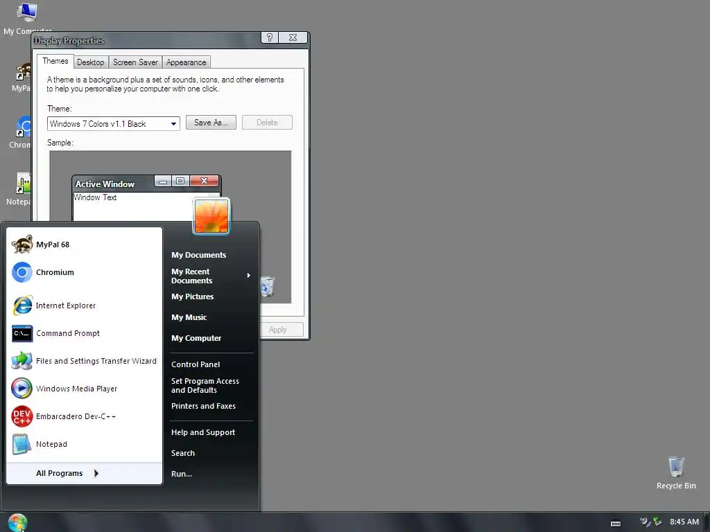Open Printers and Faxes
710x532 pixels.
click(x=203, y=406)
